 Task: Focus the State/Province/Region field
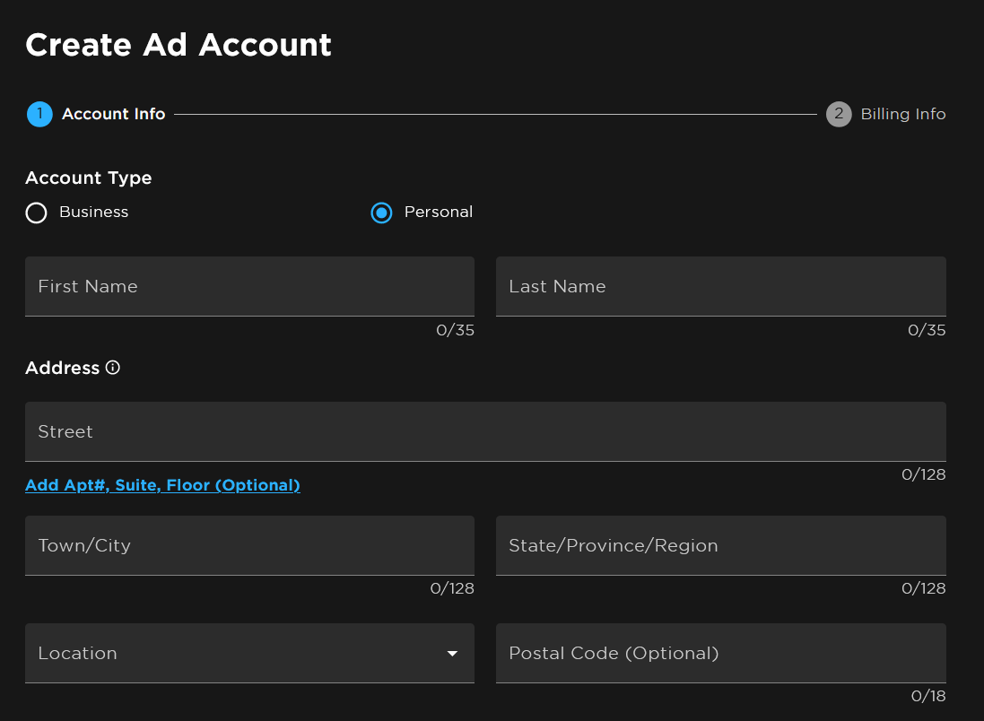721,545
